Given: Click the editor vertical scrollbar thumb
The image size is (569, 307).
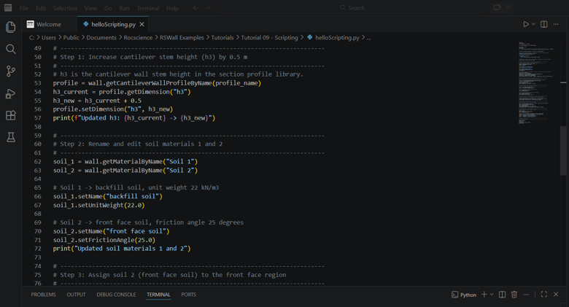Looking at the screenshot, I should click(563, 150).
